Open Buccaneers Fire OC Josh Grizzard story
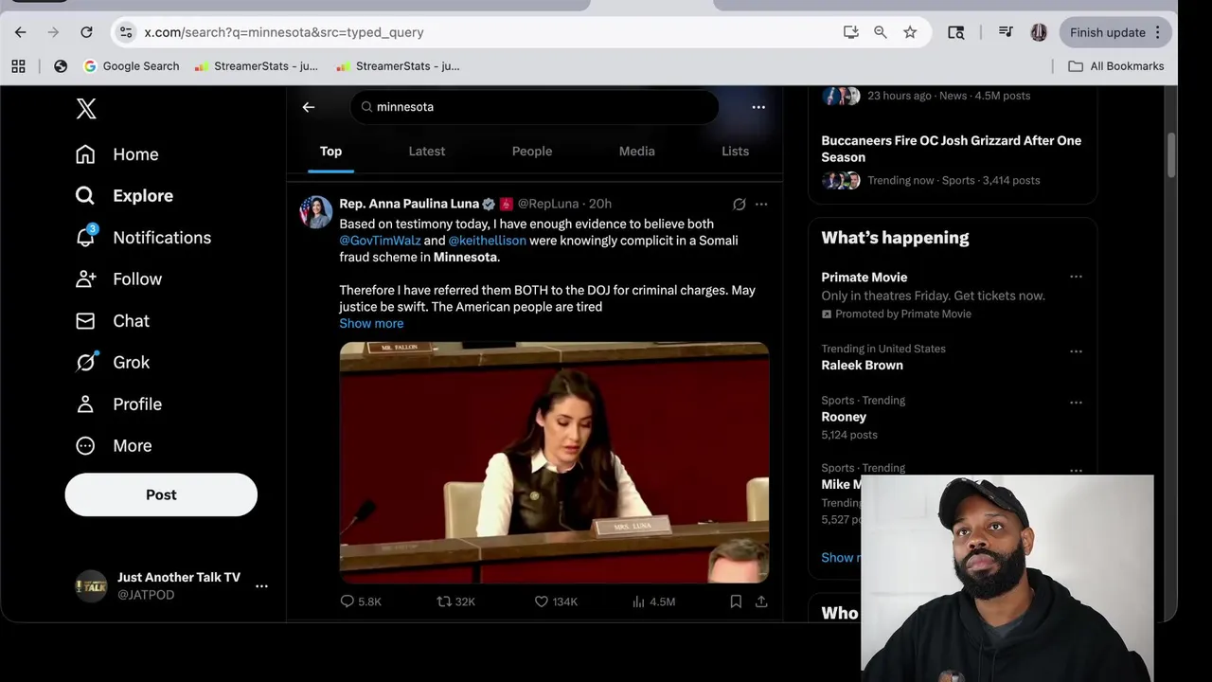1212x682 pixels. coord(952,149)
